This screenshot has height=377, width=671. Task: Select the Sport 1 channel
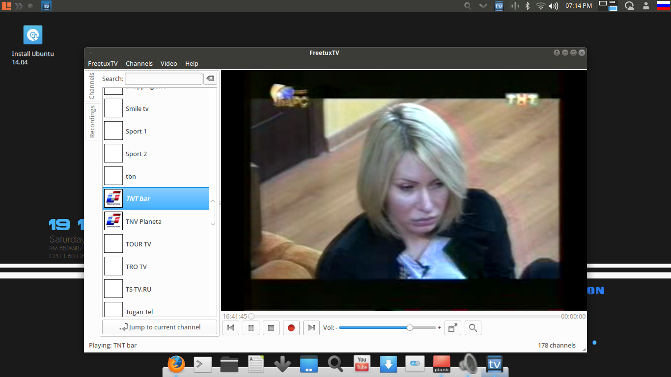(136, 131)
